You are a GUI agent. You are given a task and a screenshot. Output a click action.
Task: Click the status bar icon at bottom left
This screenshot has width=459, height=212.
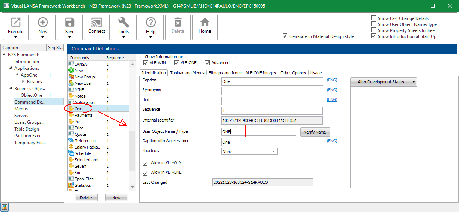5,207
